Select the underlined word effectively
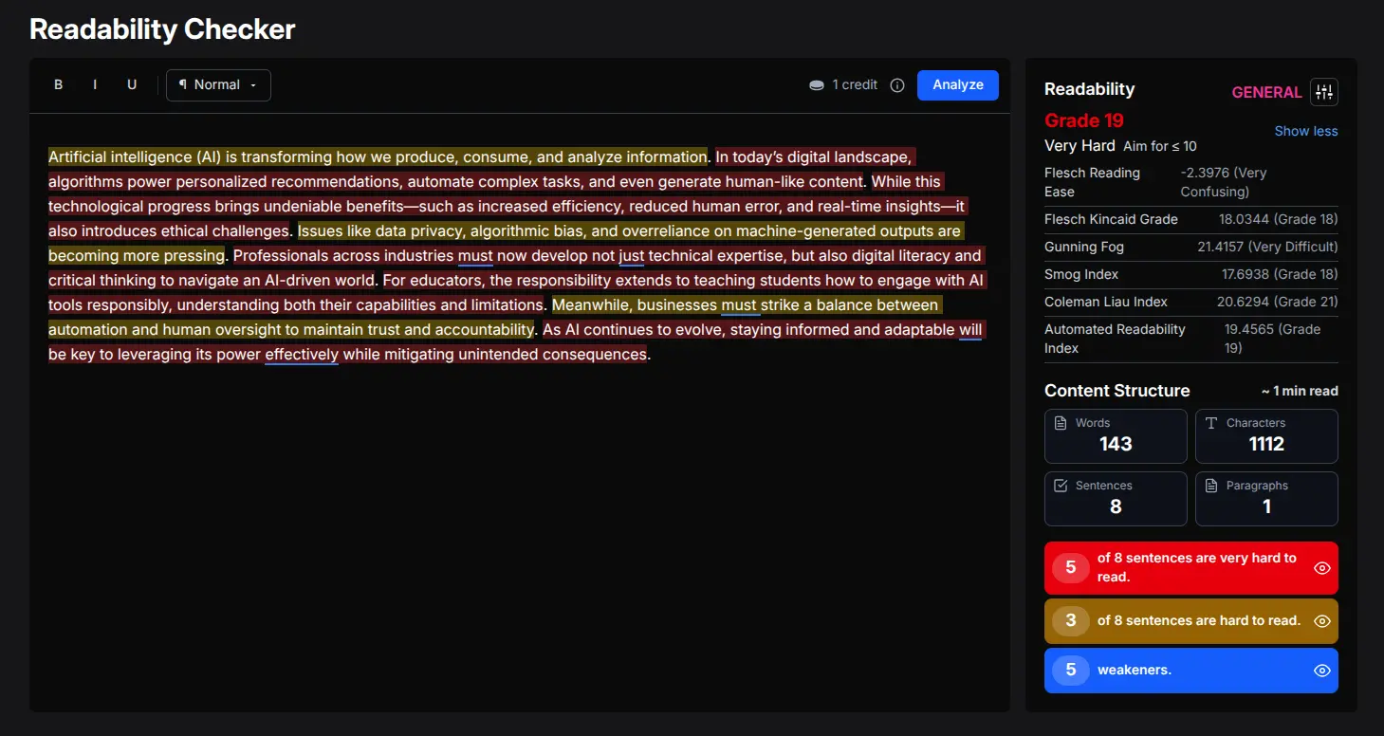The height and width of the screenshot is (736, 1384). click(x=302, y=354)
